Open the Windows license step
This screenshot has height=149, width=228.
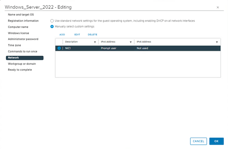[19, 33]
